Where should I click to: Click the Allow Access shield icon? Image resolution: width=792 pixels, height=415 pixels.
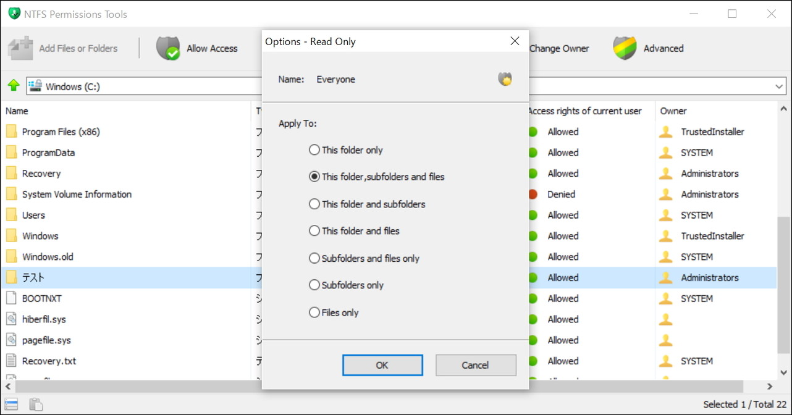pyautogui.click(x=168, y=48)
